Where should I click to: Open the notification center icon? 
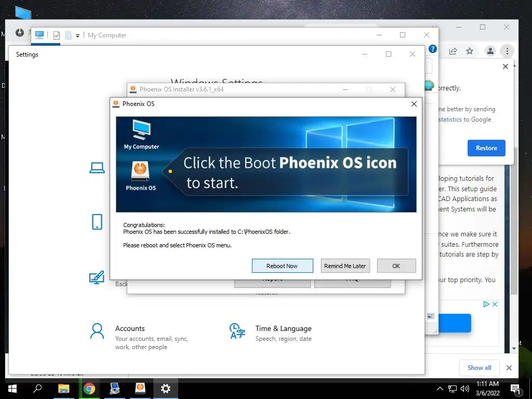(x=515, y=389)
